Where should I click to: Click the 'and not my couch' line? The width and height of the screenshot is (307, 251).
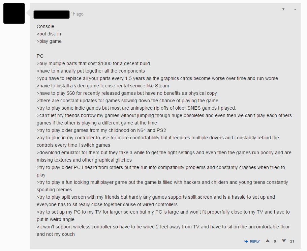[56, 234]
